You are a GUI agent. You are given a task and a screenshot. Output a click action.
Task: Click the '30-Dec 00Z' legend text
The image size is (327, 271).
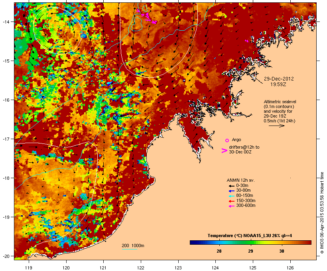tap(240, 152)
